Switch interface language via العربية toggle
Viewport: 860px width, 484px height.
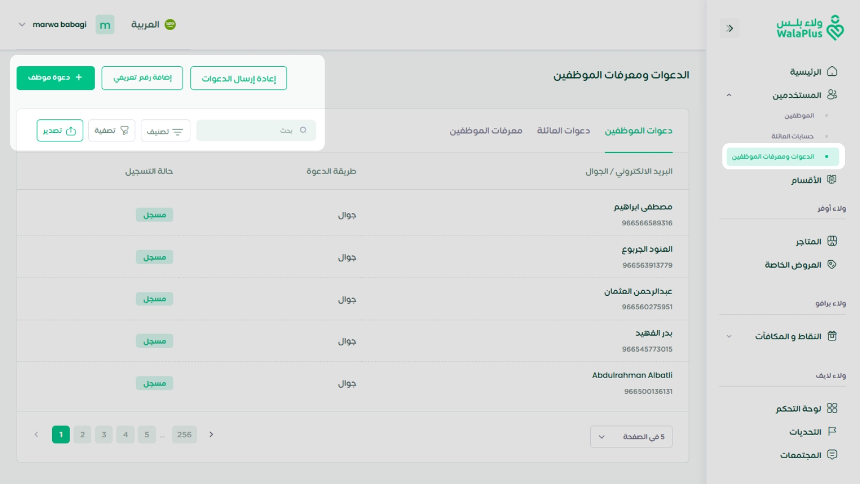[x=153, y=24]
